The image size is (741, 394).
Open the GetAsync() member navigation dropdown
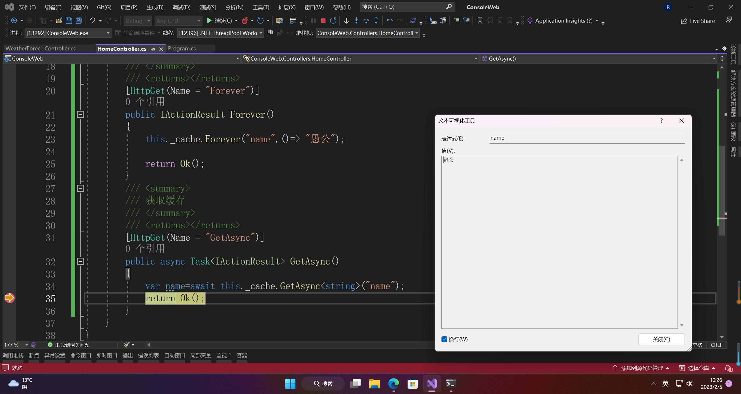point(714,59)
